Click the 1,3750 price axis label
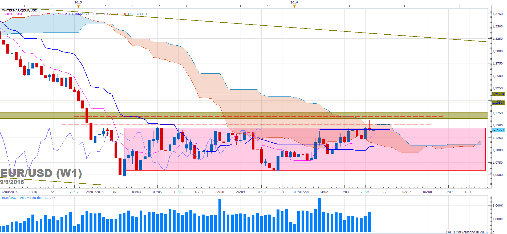Viewport: 507px width, 234px height. click(497, 14)
